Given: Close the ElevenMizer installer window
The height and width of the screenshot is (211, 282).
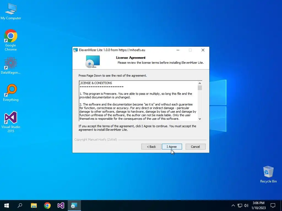Looking at the screenshot, I should [203, 50].
